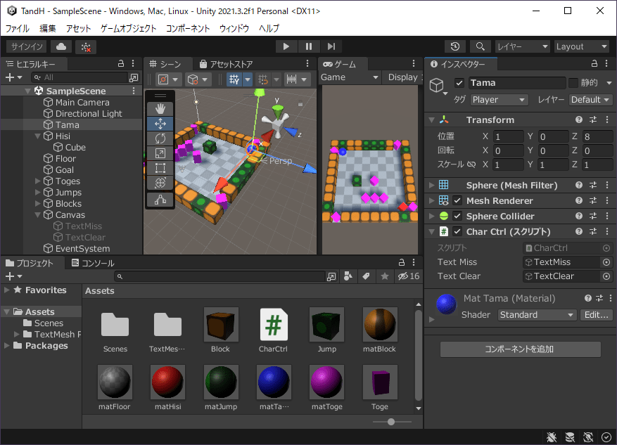The image size is (617, 445).
Task: Open the Component menu (コンポーネント)
Action: (x=188, y=28)
